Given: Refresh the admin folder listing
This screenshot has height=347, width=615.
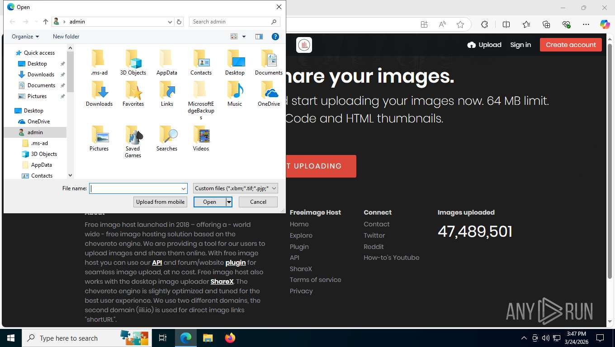Looking at the screenshot, I should 179,22.
